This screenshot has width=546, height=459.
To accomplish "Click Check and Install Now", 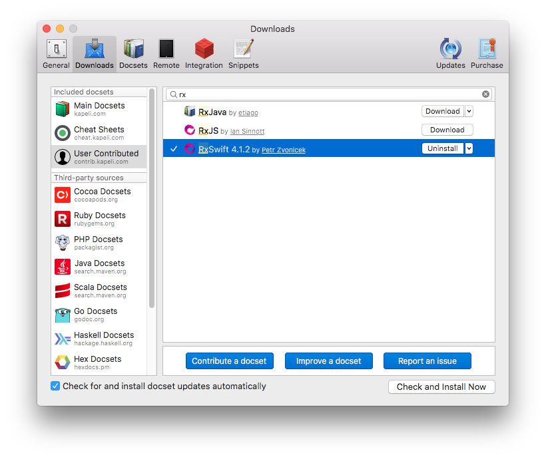I will (441, 386).
